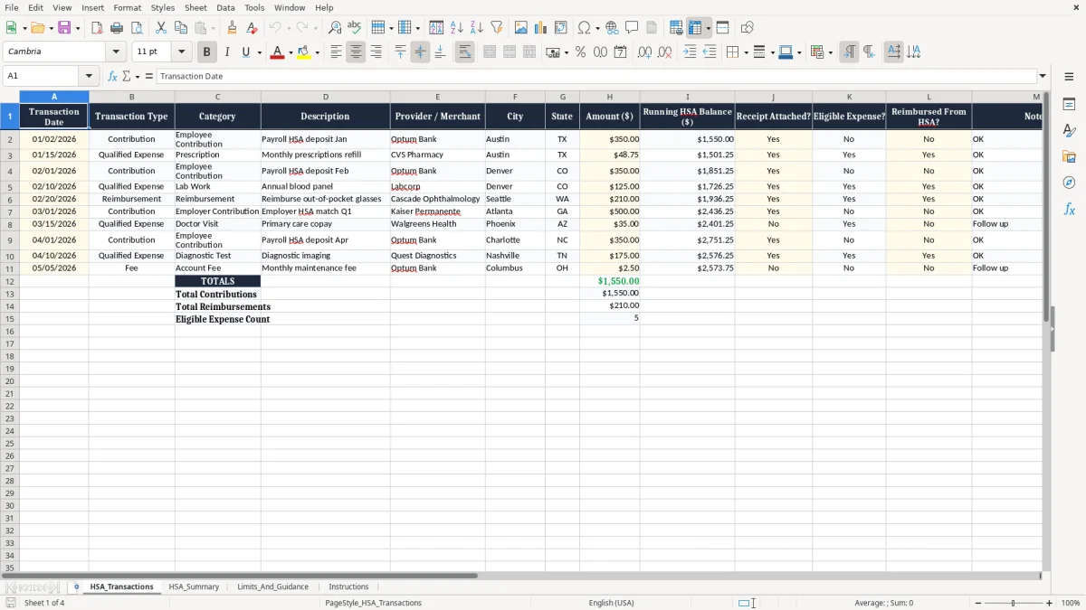Click the Print icon
The height and width of the screenshot is (610, 1086).
117,28
